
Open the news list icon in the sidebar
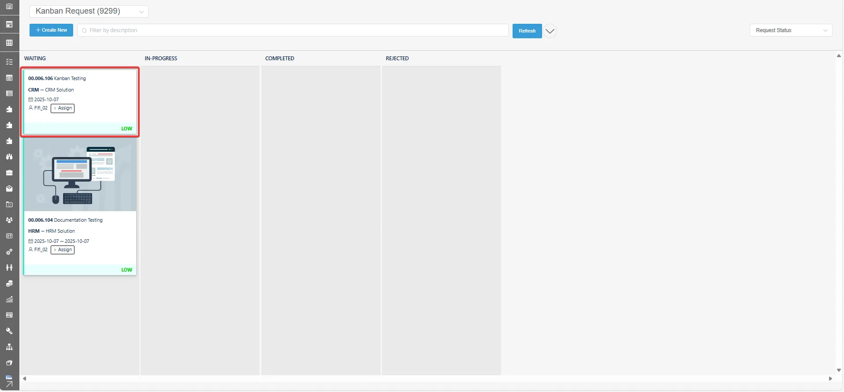[x=9, y=315]
